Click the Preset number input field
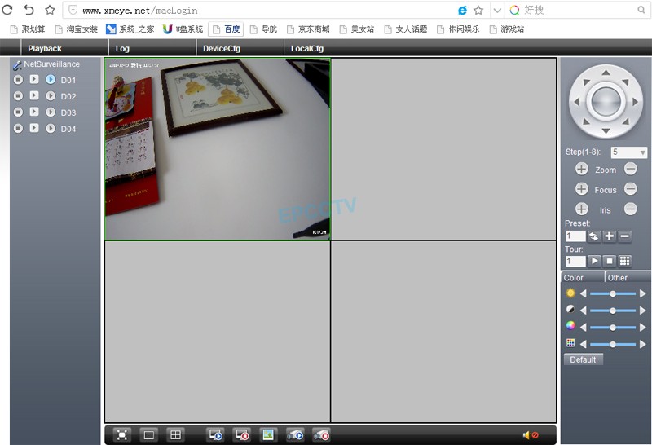The height and width of the screenshot is (445, 652). pyautogui.click(x=575, y=236)
